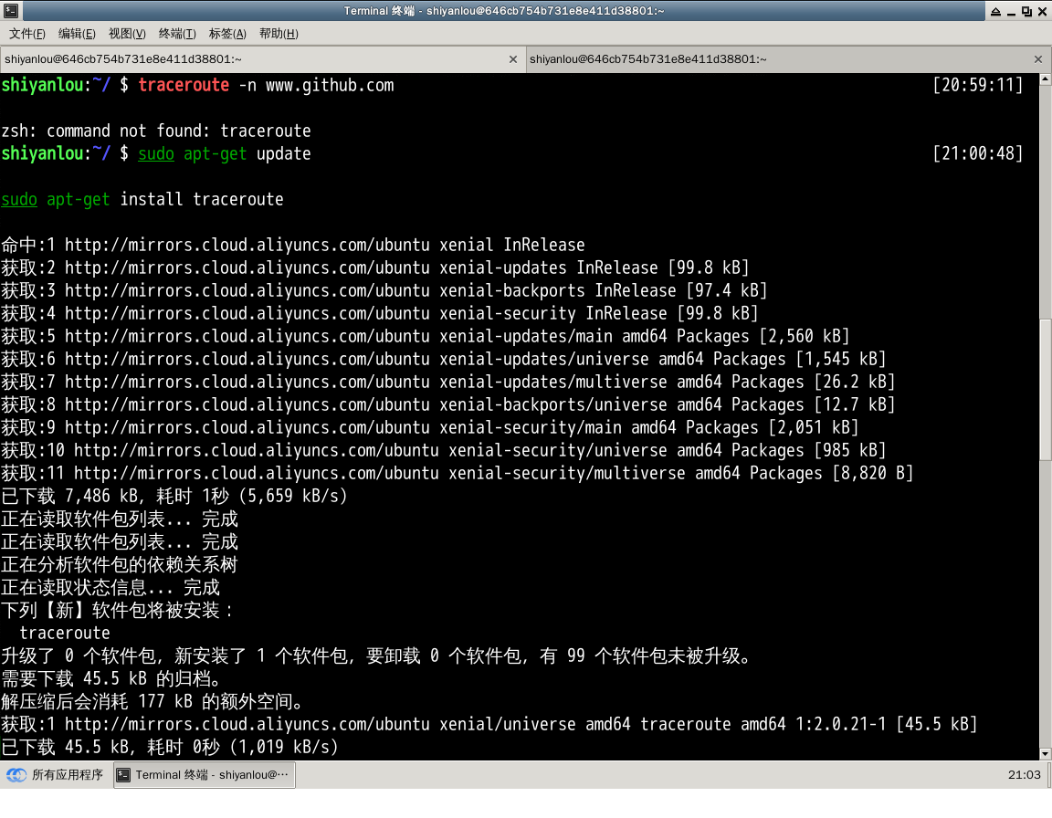Image resolution: width=1052 pixels, height=818 pixels.
Task: Switch to the first shiyanlou terminal tab
Action: (x=247, y=59)
